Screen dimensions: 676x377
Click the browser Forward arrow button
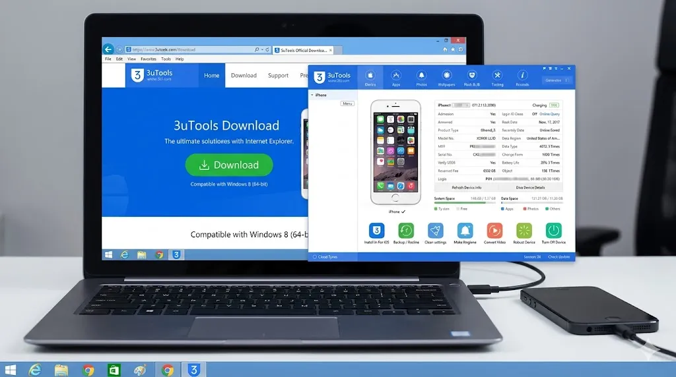point(119,49)
